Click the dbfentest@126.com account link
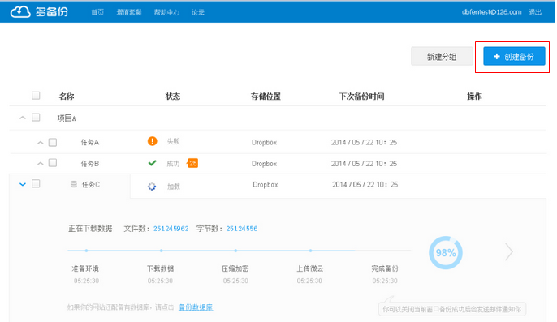The image size is (557, 322). point(492,12)
